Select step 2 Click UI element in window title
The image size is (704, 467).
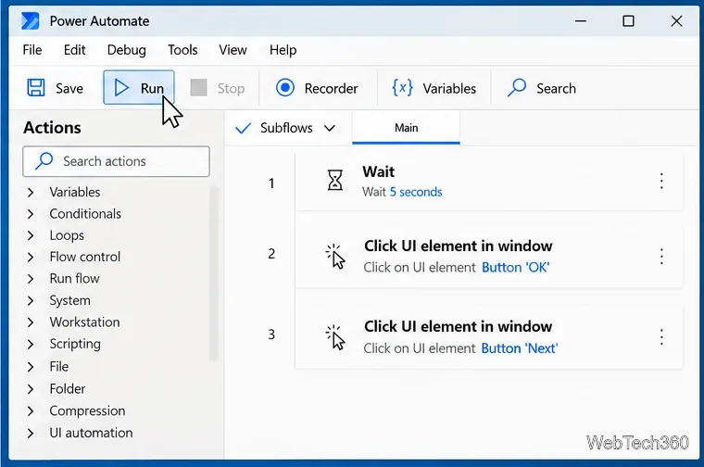[459, 246]
